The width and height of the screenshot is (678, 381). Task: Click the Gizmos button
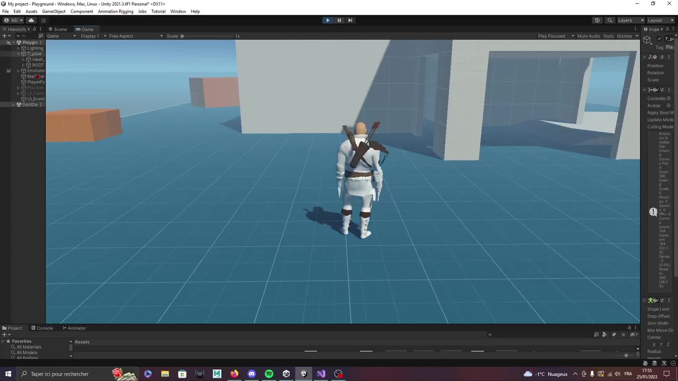pos(624,36)
